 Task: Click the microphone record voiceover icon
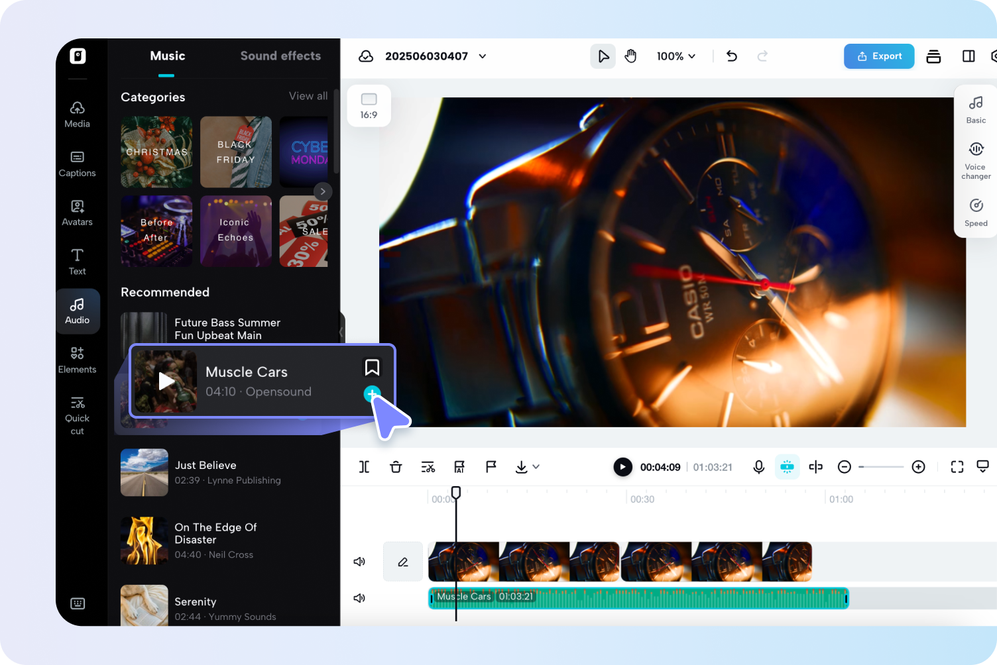tap(759, 467)
